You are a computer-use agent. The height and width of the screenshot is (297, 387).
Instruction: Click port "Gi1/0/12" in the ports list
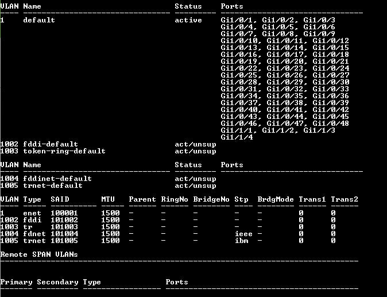(331, 41)
